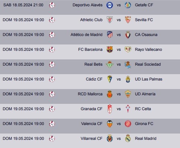The image size is (180, 148).
Task: Click the Getafe CF club crest
Action: (x=128, y=5)
